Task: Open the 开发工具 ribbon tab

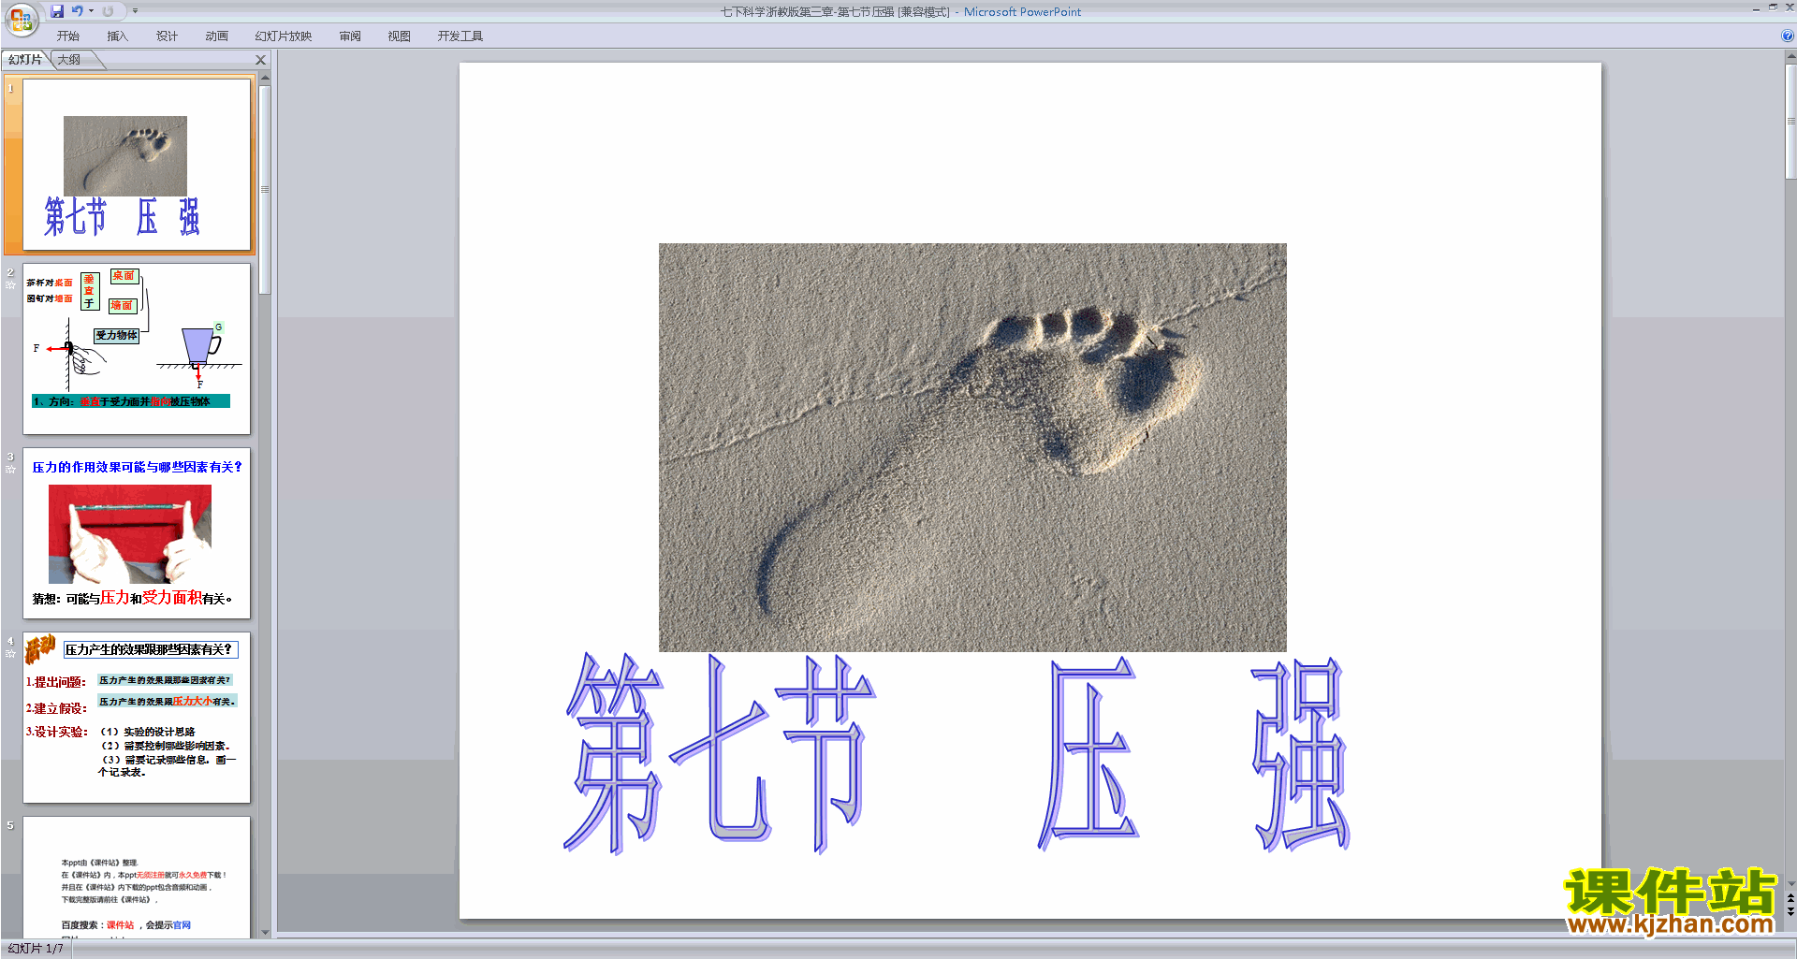Action: pos(460,36)
